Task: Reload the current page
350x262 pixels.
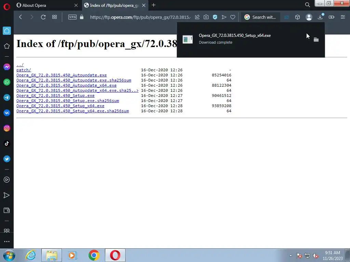Action: pos(43,17)
